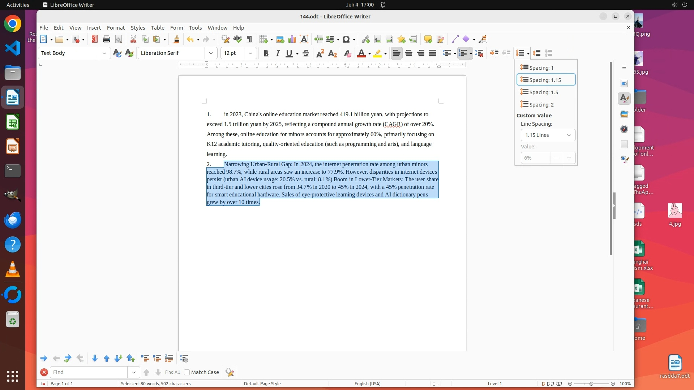Screen dimensions: 694x390
Task: Click the Find All button
Action: pos(172,372)
